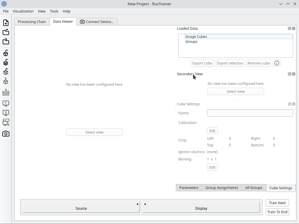Switch to the Parameters tab
This screenshot has height=224, width=299.
pos(189,188)
